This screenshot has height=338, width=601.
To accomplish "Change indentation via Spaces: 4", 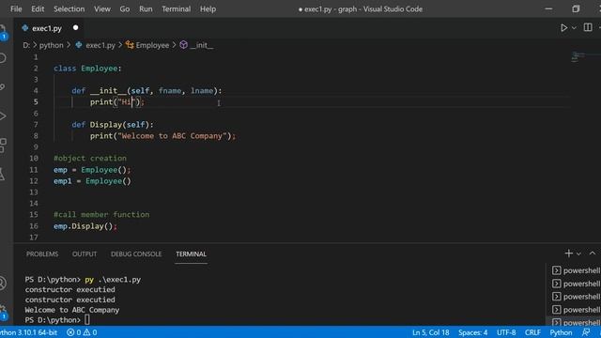I will (x=472, y=332).
